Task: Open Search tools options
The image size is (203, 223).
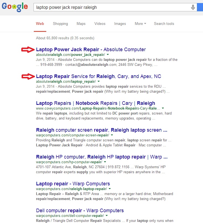Action: tap(164, 24)
